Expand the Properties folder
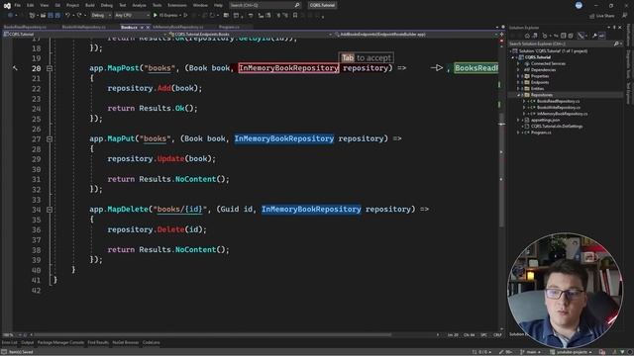This screenshot has width=634, height=356. 518,76
